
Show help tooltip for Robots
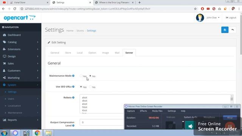pos(73,97)
